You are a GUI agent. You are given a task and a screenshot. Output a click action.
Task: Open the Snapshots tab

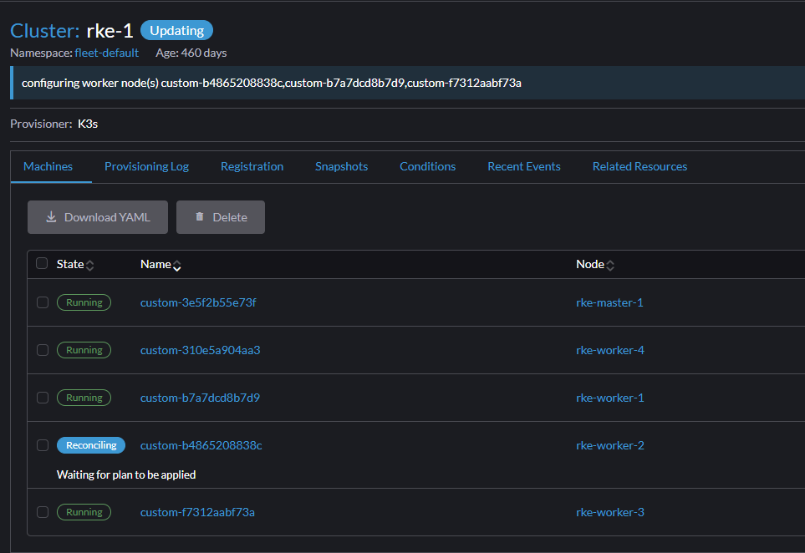point(341,166)
